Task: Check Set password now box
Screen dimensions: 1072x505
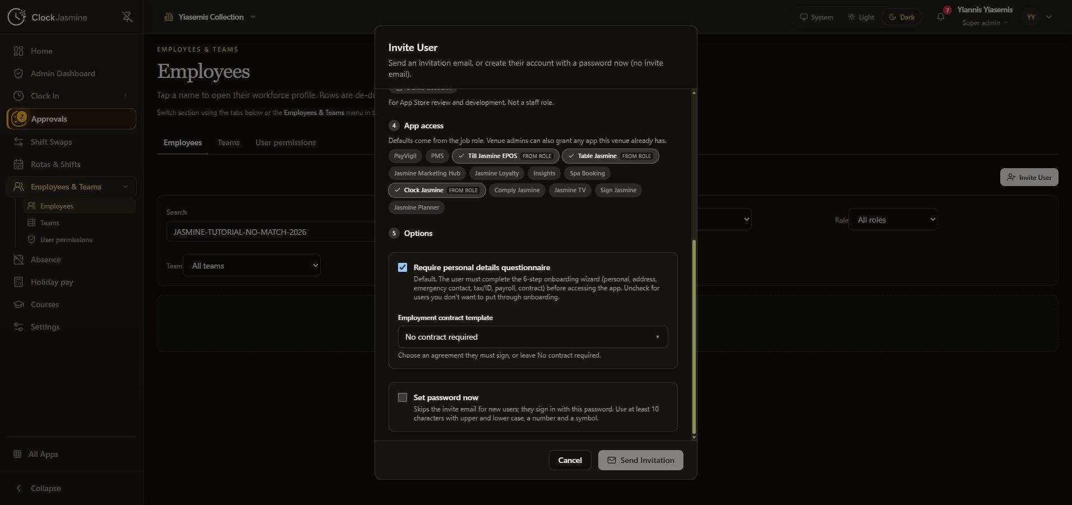Action: tap(403, 397)
